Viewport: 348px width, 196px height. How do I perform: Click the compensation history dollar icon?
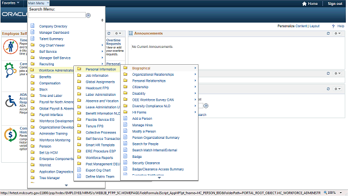click(x=10, y=134)
